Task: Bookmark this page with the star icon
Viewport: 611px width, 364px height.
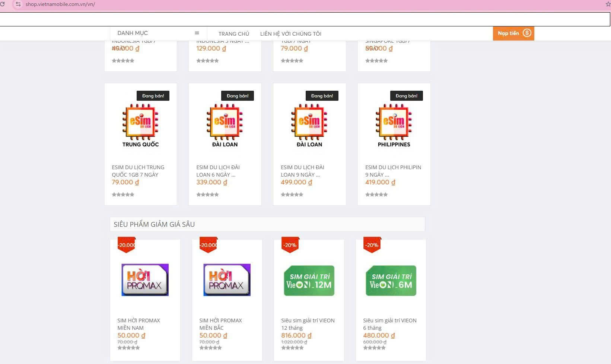Action: click(608, 4)
